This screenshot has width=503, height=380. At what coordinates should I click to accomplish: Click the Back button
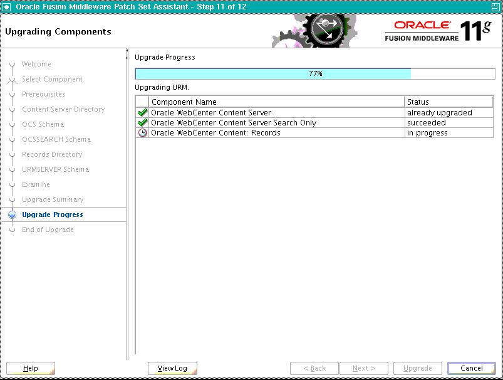click(314, 368)
